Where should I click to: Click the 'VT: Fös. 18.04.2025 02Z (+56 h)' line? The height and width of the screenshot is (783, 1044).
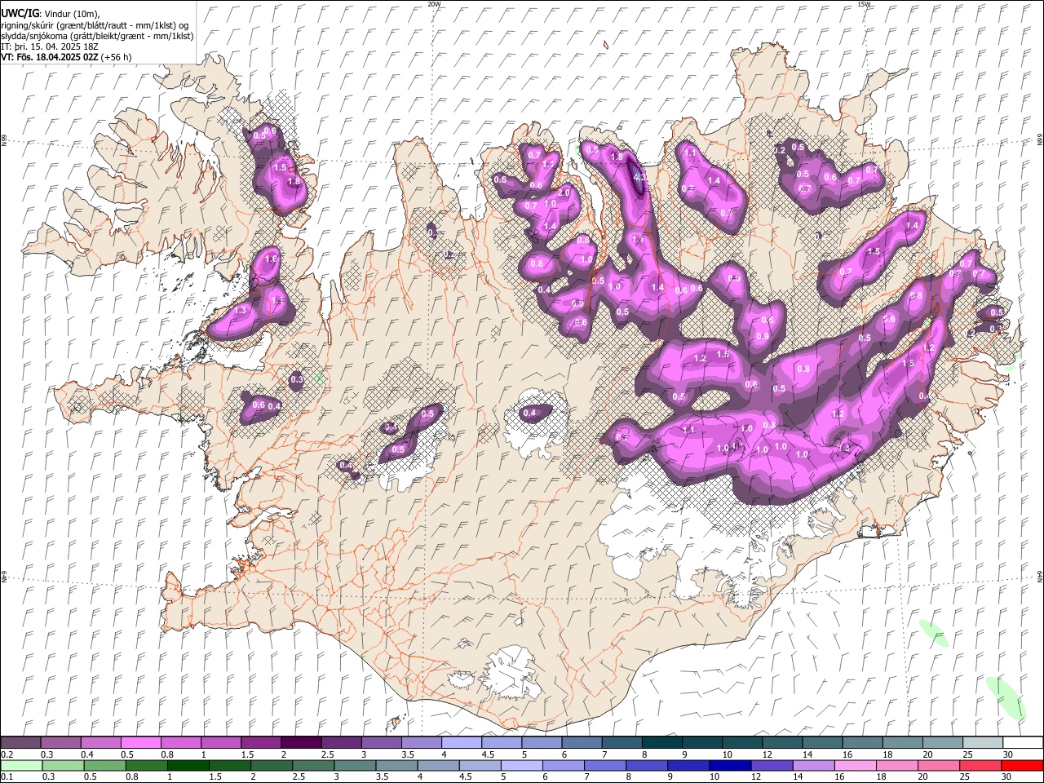pyautogui.click(x=66, y=57)
